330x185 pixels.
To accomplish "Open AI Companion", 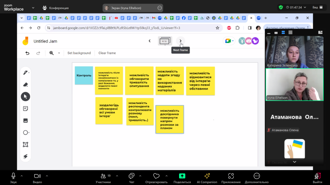I will point(207,178).
